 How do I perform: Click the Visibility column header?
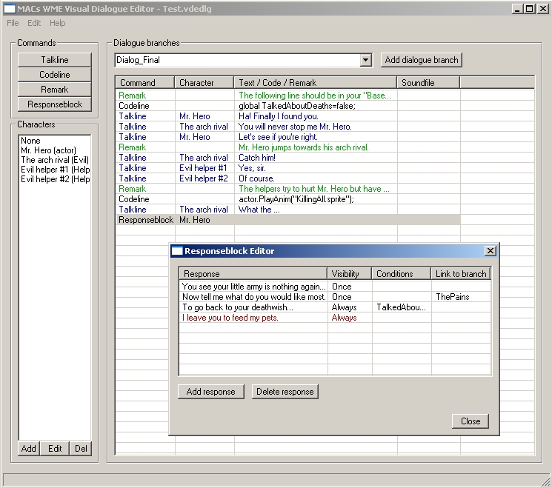[350, 274]
